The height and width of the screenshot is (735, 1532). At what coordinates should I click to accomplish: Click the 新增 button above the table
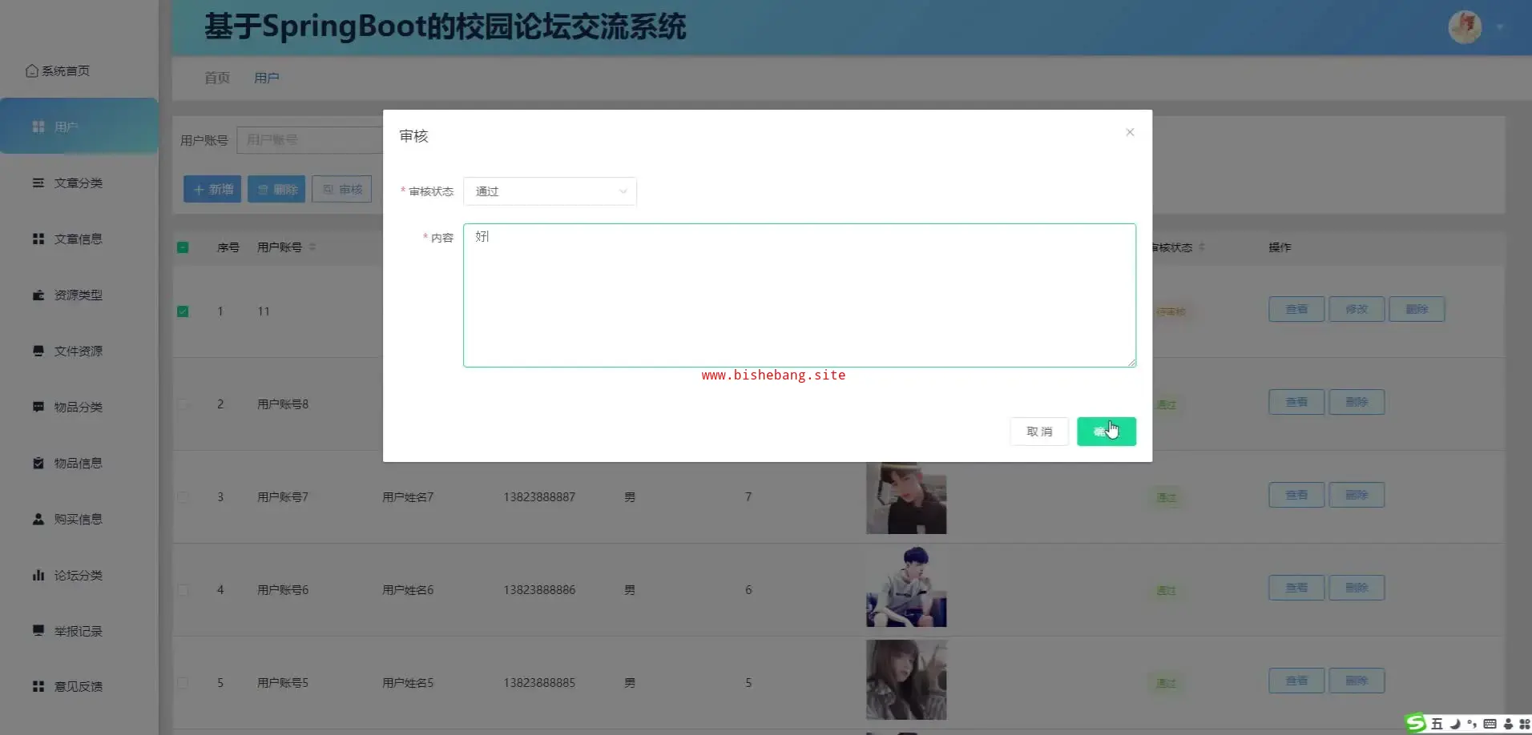(x=212, y=189)
